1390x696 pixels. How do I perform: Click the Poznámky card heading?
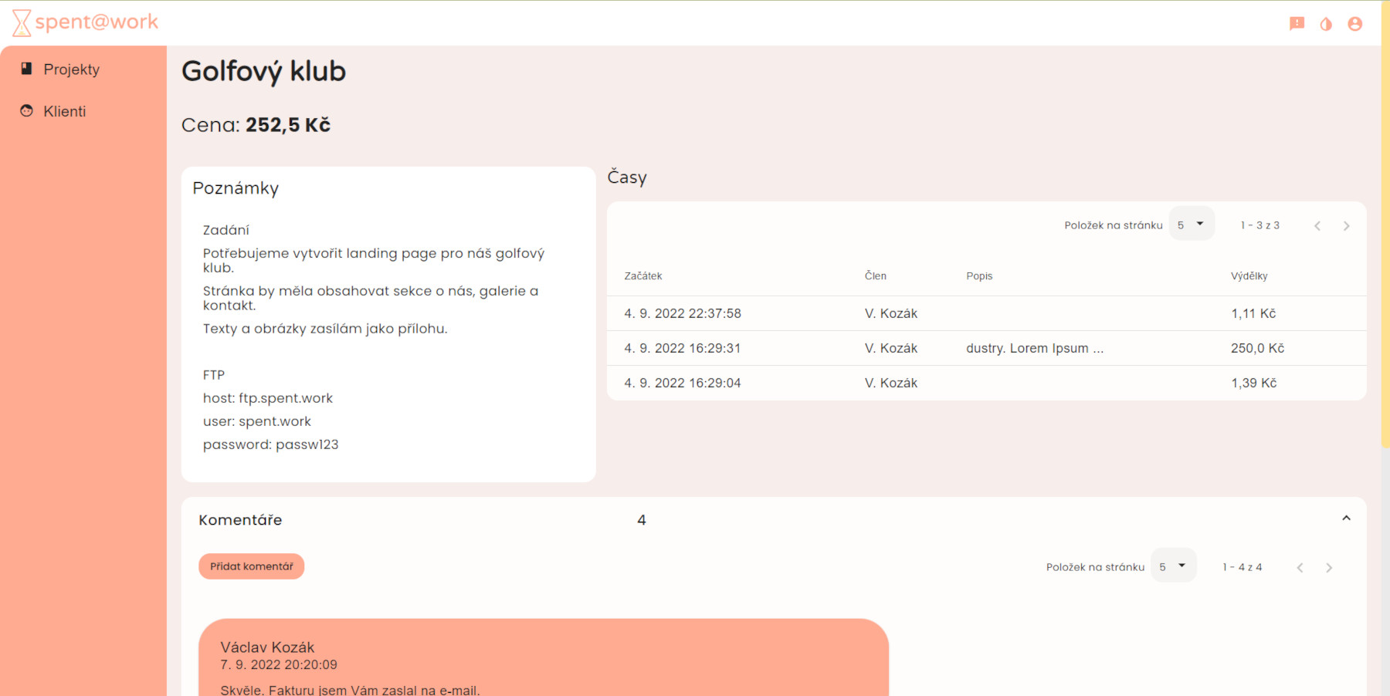click(x=236, y=188)
